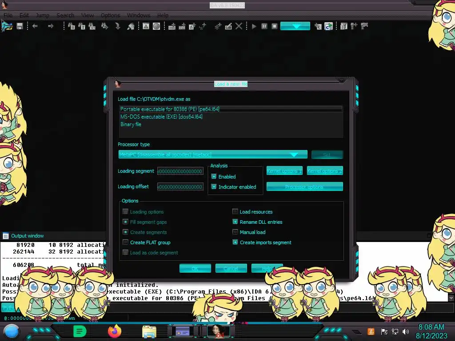Open the debugger selection dropdown in toolbar
The width and height of the screenshot is (455, 341).
click(295, 26)
